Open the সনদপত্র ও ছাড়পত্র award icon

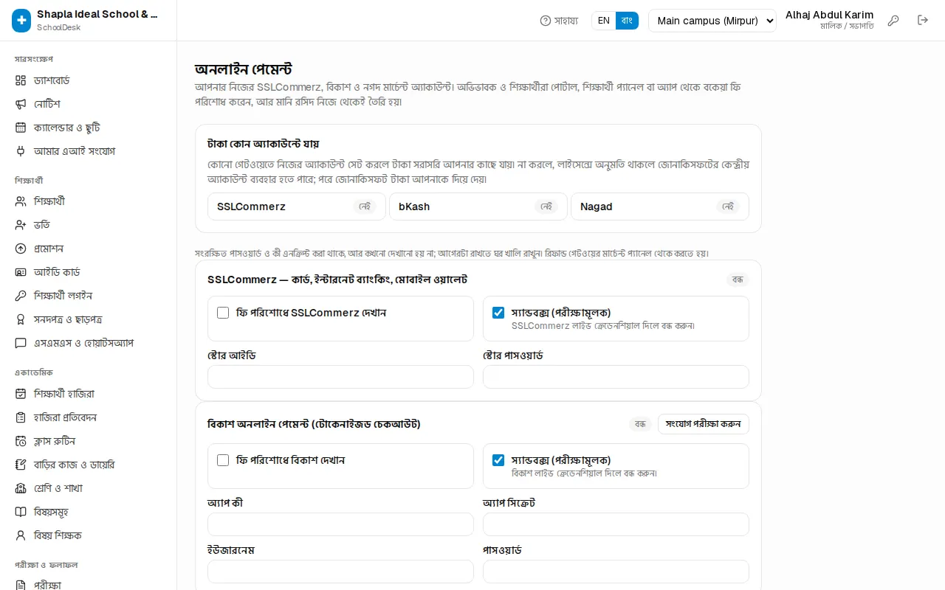21,319
